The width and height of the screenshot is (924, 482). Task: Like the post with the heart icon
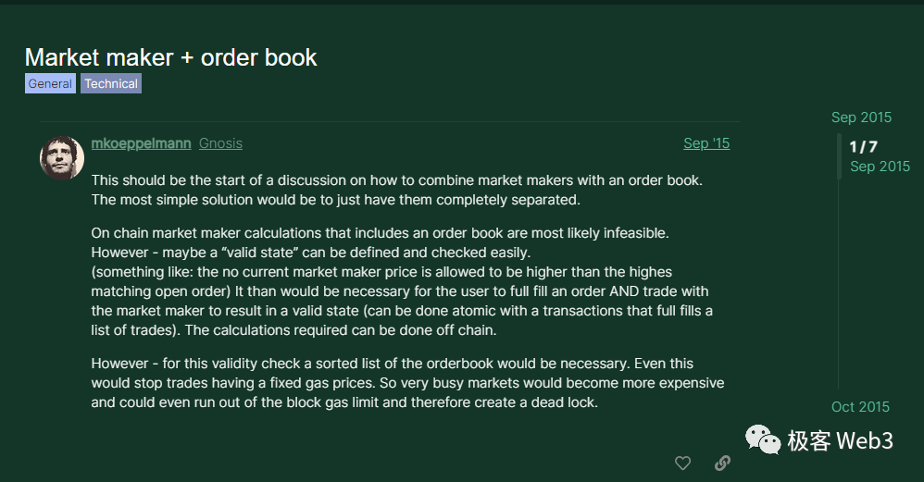tap(682, 463)
